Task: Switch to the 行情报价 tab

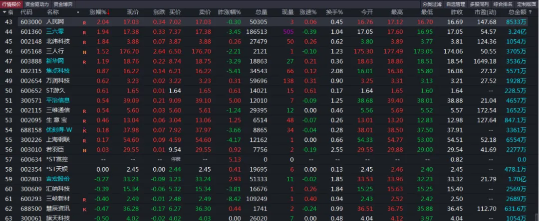Action: (x=11, y=4)
